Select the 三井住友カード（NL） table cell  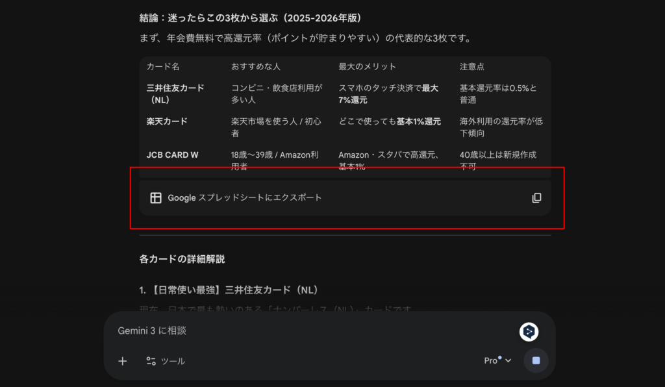[175, 94]
